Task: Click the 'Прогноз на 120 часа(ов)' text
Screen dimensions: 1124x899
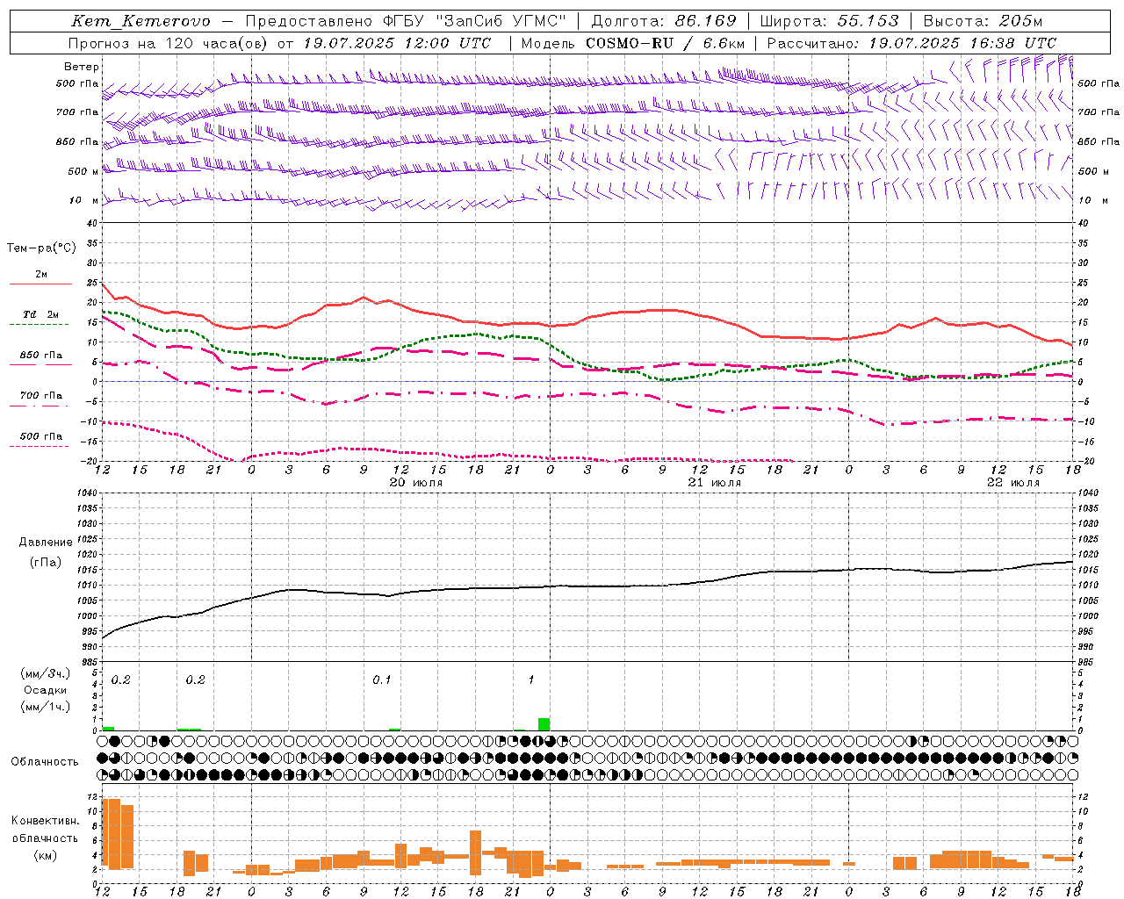Action: click(169, 43)
